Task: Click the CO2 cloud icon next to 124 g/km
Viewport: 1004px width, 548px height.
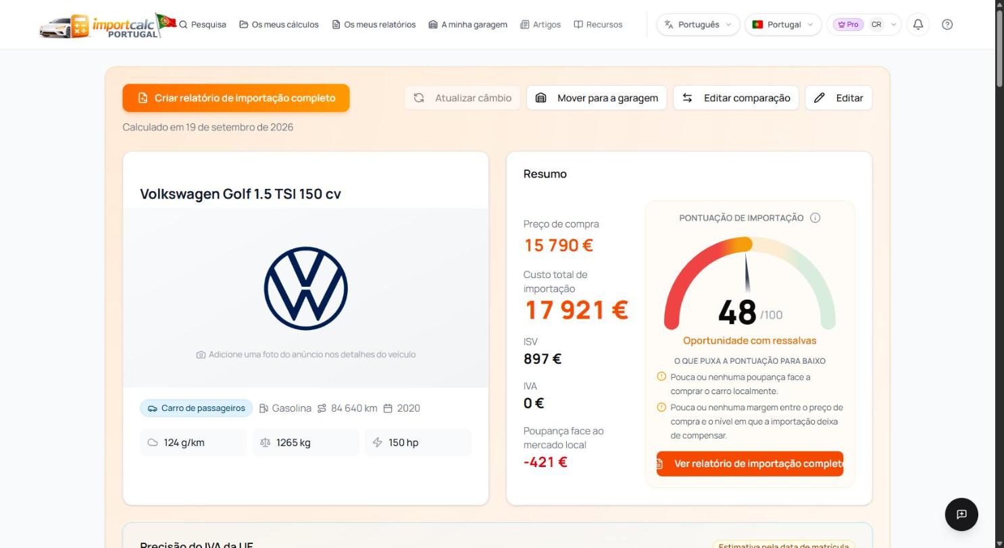Action: pos(153,443)
